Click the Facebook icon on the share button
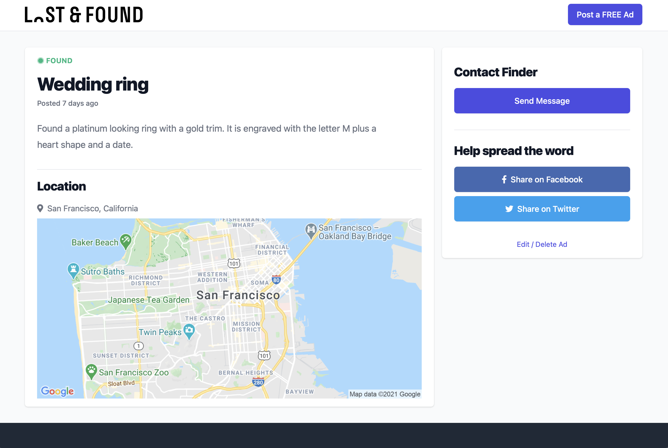668x448 pixels. pos(504,179)
